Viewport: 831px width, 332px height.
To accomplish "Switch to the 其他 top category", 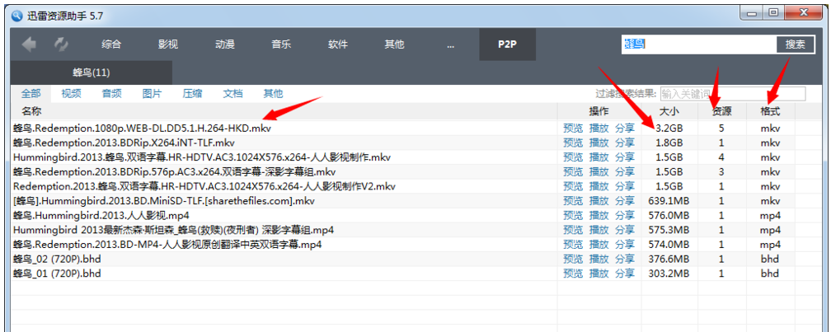I will pyautogui.click(x=394, y=44).
